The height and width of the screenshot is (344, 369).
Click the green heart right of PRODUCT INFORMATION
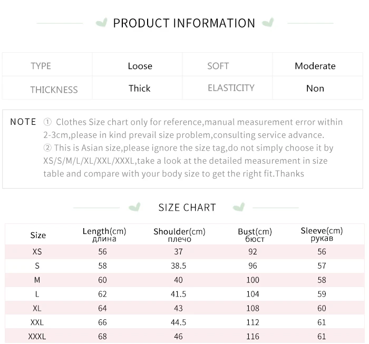(x=268, y=23)
